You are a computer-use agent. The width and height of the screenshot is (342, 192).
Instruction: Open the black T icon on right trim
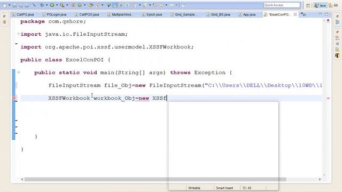tap(337, 55)
